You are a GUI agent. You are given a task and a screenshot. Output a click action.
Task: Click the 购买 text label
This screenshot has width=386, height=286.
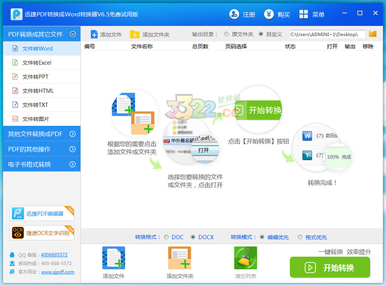pos(284,15)
